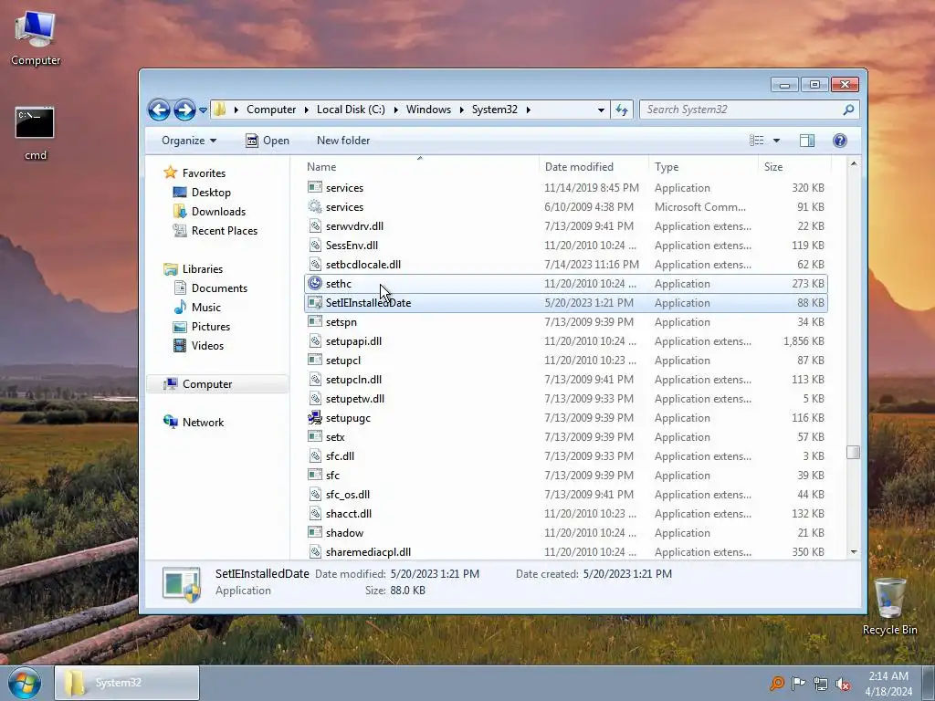Select the setupugc application icon
This screenshot has width=935, height=701.
[315, 418]
